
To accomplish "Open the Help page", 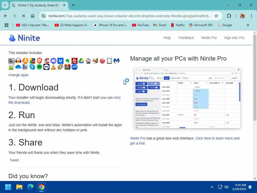I will (x=167, y=38).
